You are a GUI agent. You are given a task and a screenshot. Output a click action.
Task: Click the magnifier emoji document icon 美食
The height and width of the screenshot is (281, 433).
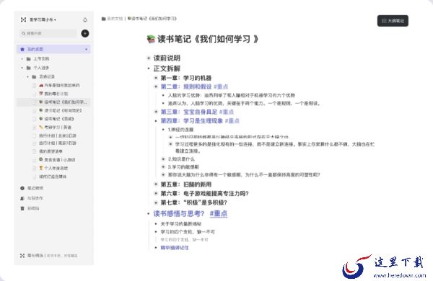(41, 159)
